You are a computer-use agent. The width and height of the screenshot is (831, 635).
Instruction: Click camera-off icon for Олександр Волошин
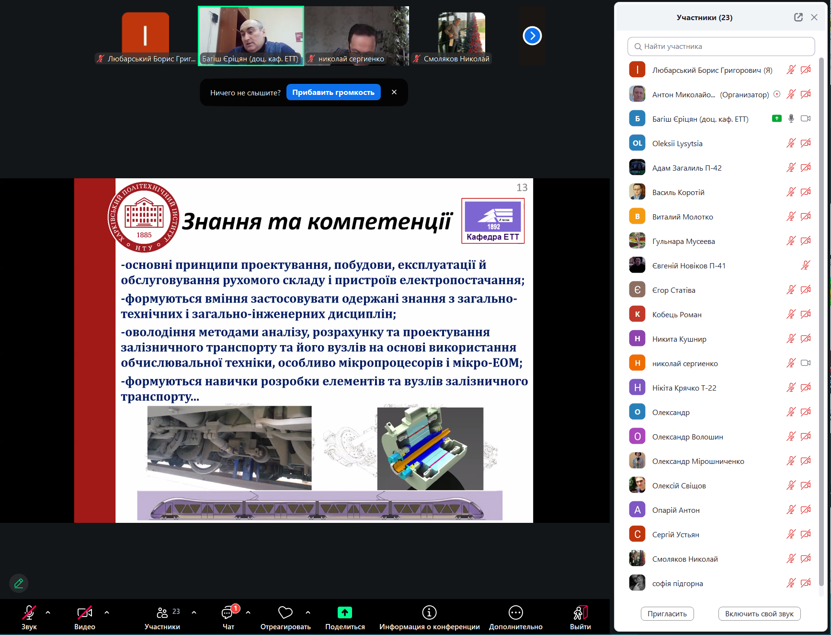coord(806,437)
